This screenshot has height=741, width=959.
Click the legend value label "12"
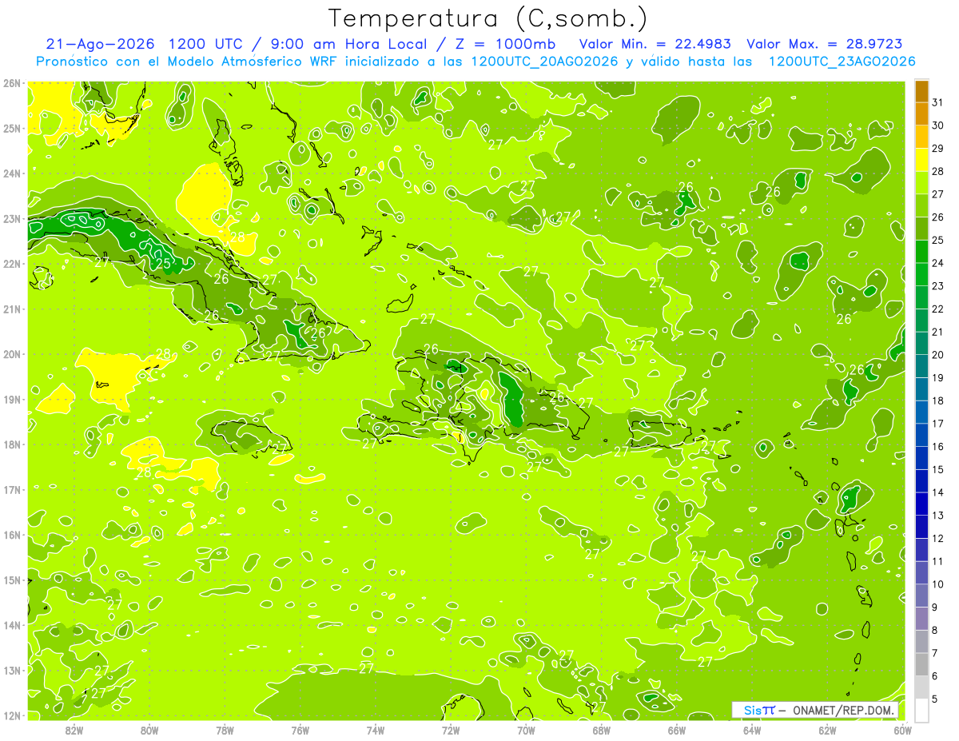pyautogui.click(x=938, y=538)
